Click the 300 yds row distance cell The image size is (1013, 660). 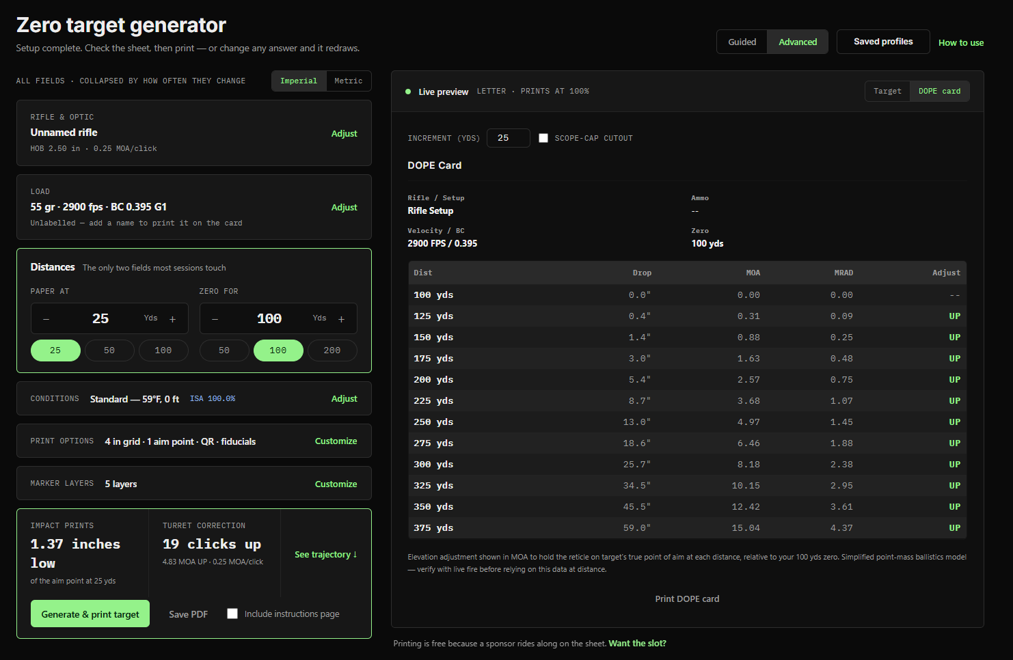click(x=433, y=464)
